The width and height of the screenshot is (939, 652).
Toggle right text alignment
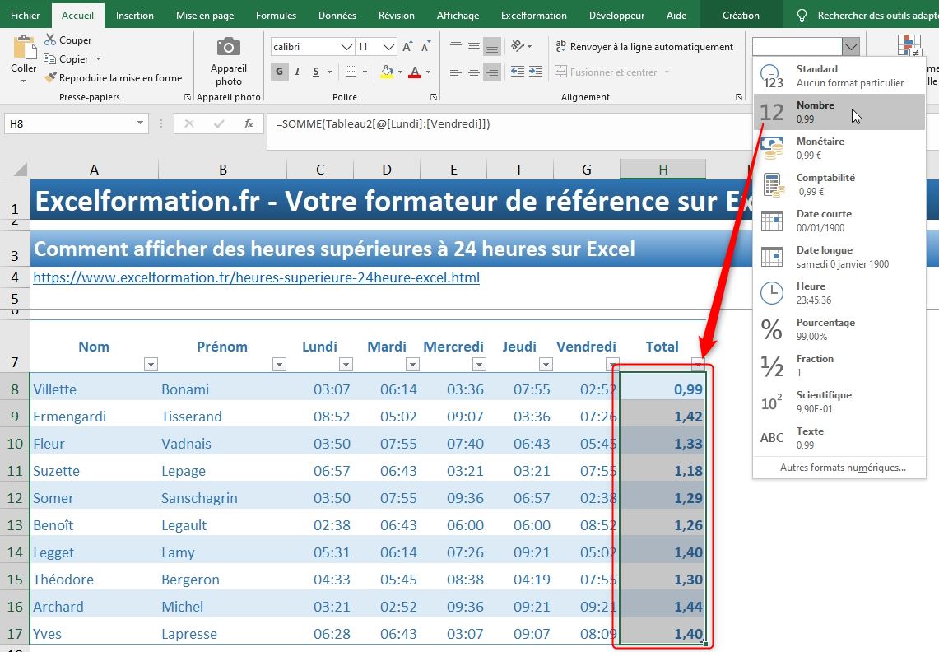[x=491, y=72]
